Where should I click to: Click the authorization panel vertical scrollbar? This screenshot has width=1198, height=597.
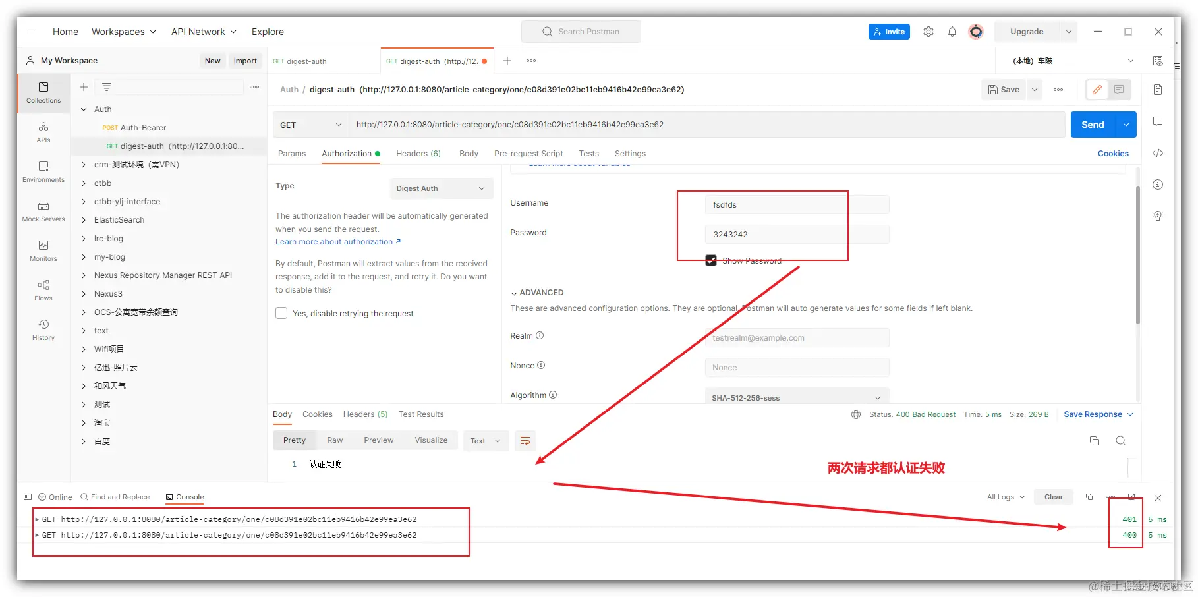coord(1137,255)
